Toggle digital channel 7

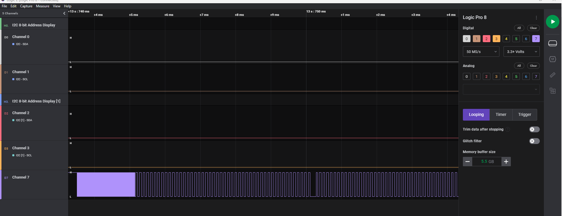(536, 39)
